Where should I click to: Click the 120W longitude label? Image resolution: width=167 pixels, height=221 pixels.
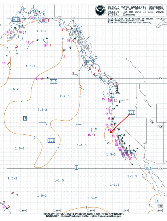(x=125, y=211)
